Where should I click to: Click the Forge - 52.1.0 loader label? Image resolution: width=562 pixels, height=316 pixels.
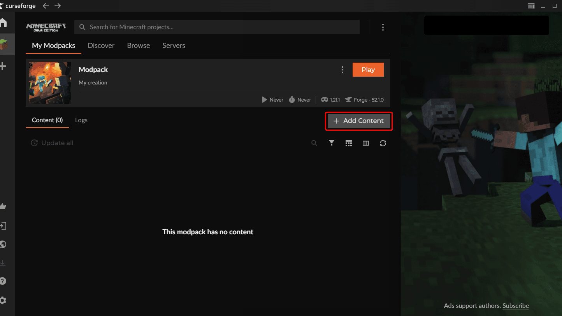(x=364, y=100)
